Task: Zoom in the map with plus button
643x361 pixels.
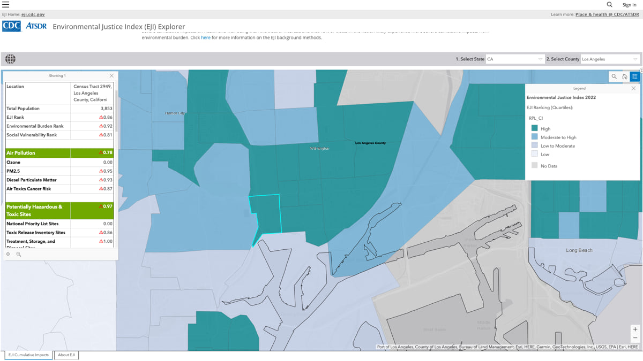Action: pyautogui.click(x=635, y=329)
